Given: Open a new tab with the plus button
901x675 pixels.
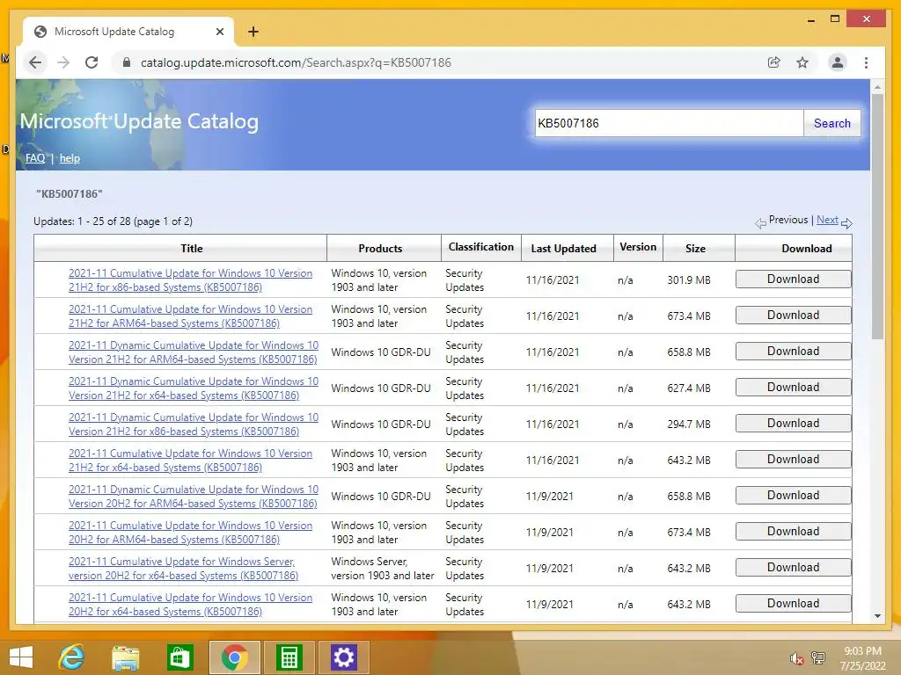Looking at the screenshot, I should pyautogui.click(x=253, y=32).
